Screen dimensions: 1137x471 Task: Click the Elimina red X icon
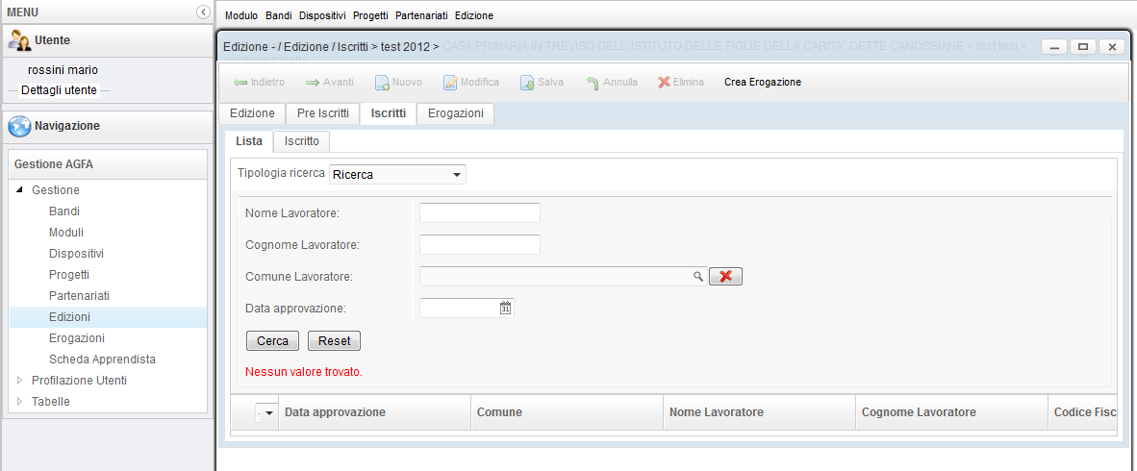664,83
